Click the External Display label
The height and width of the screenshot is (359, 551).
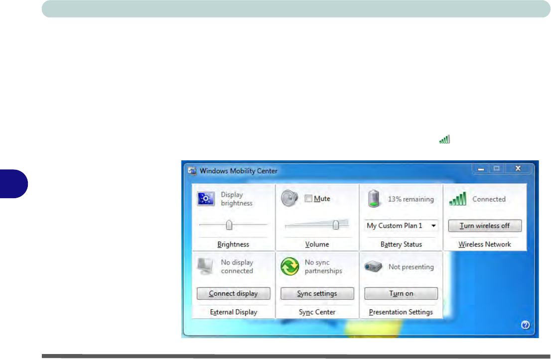tap(233, 312)
